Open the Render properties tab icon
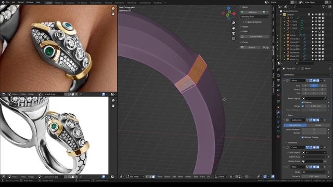The image size is (333, 187). click(278, 75)
